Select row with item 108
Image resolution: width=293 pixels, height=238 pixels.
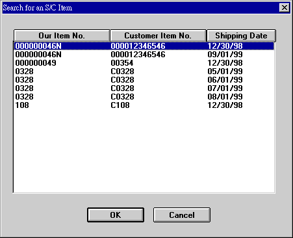tap(144, 105)
